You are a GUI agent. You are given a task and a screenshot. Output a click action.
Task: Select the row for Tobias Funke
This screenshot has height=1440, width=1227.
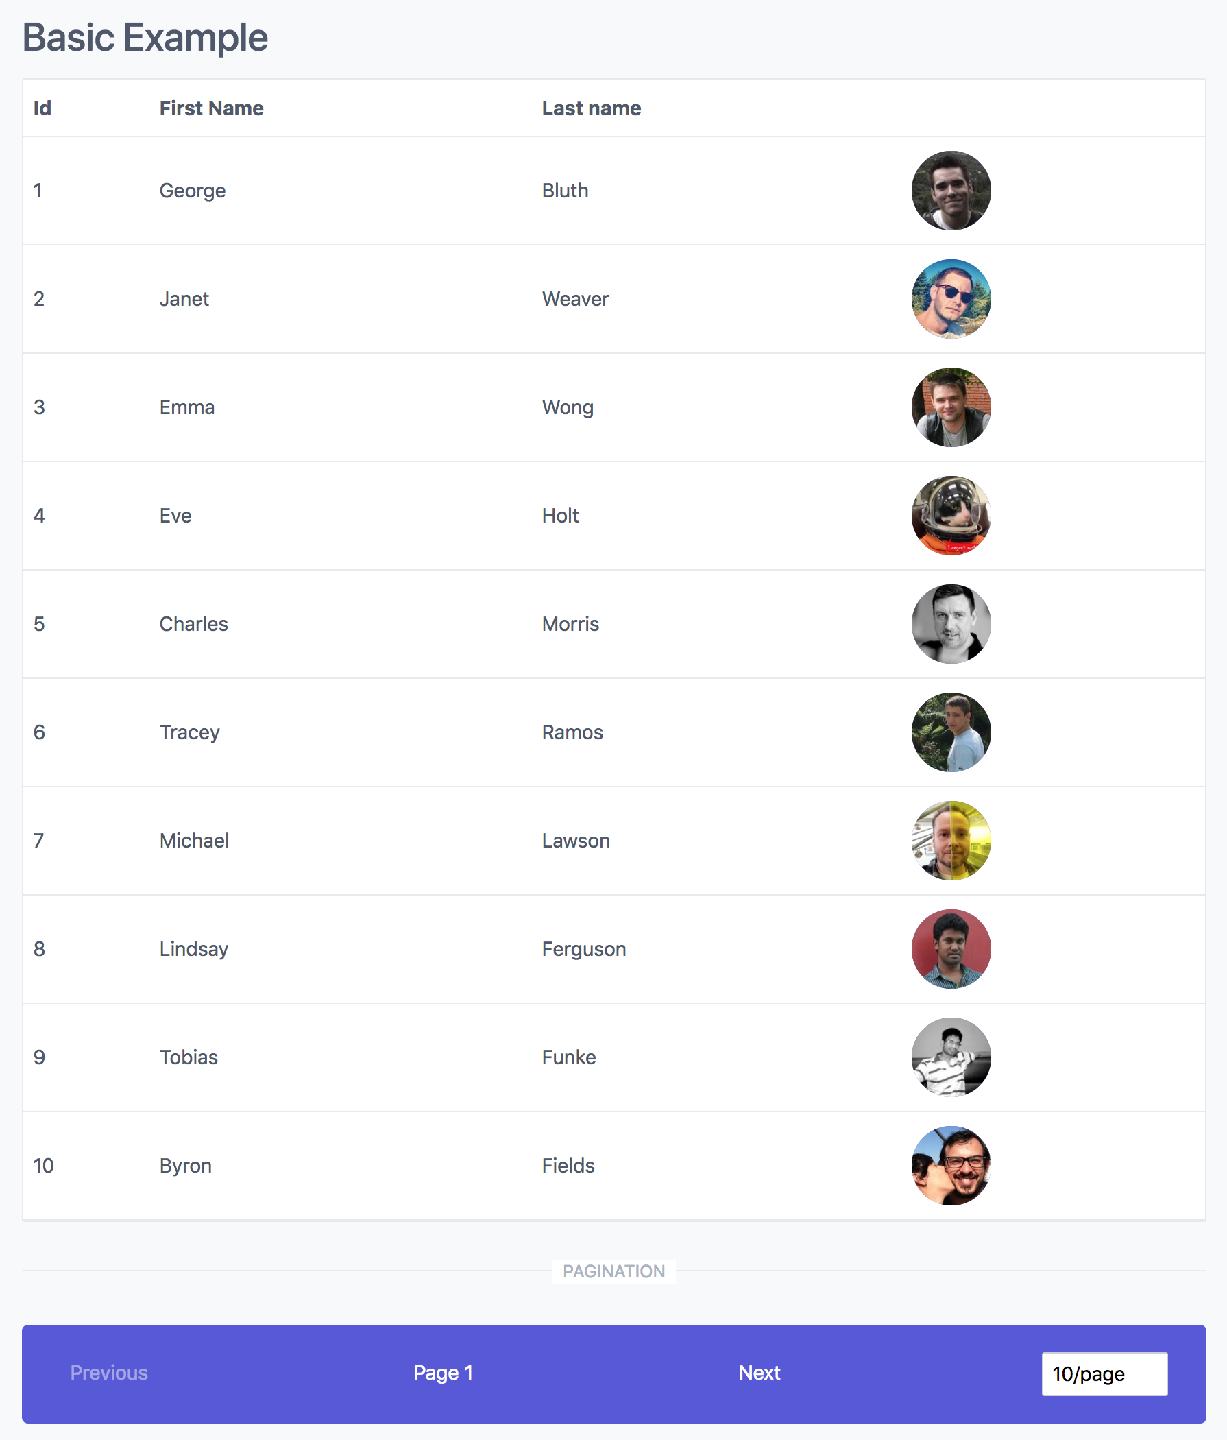click(487, 1057)
